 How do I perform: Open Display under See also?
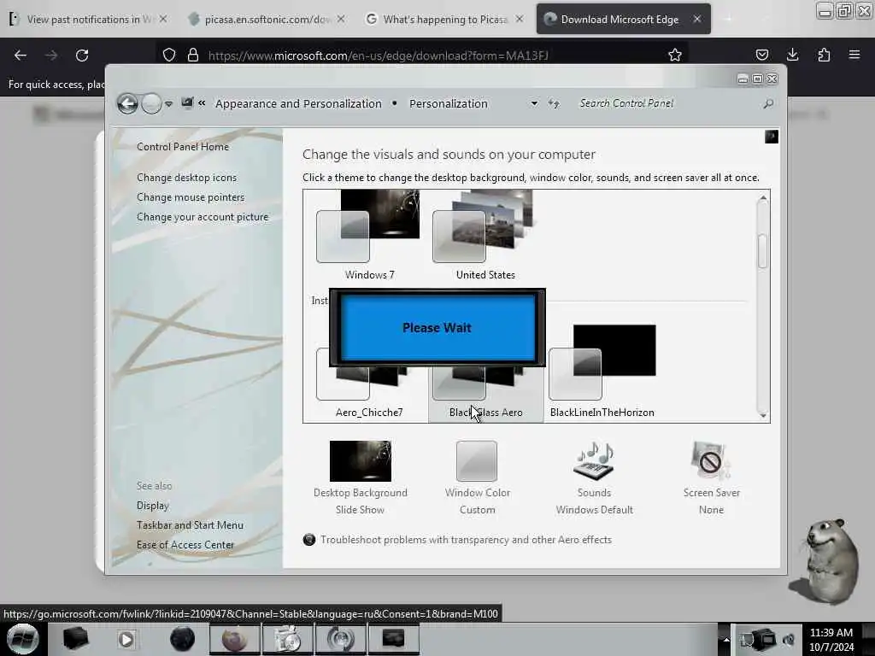tap(153, 506)
